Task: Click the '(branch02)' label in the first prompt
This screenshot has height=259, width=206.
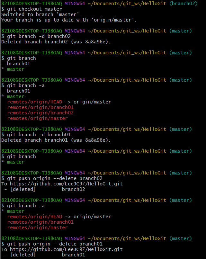Action: pos(184,4)
